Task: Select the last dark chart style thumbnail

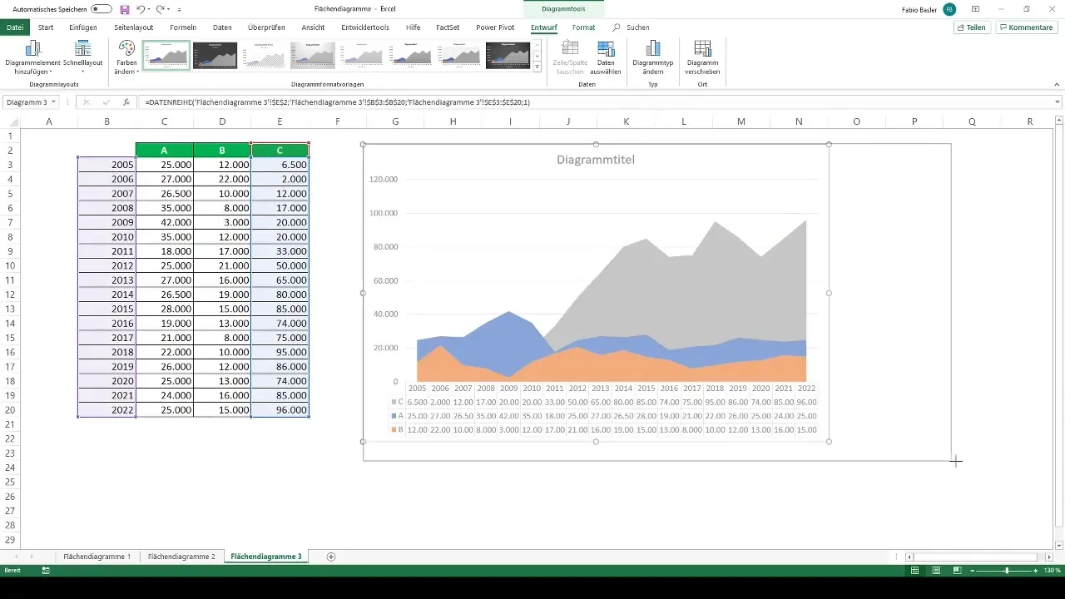Action: click(508, 55)
